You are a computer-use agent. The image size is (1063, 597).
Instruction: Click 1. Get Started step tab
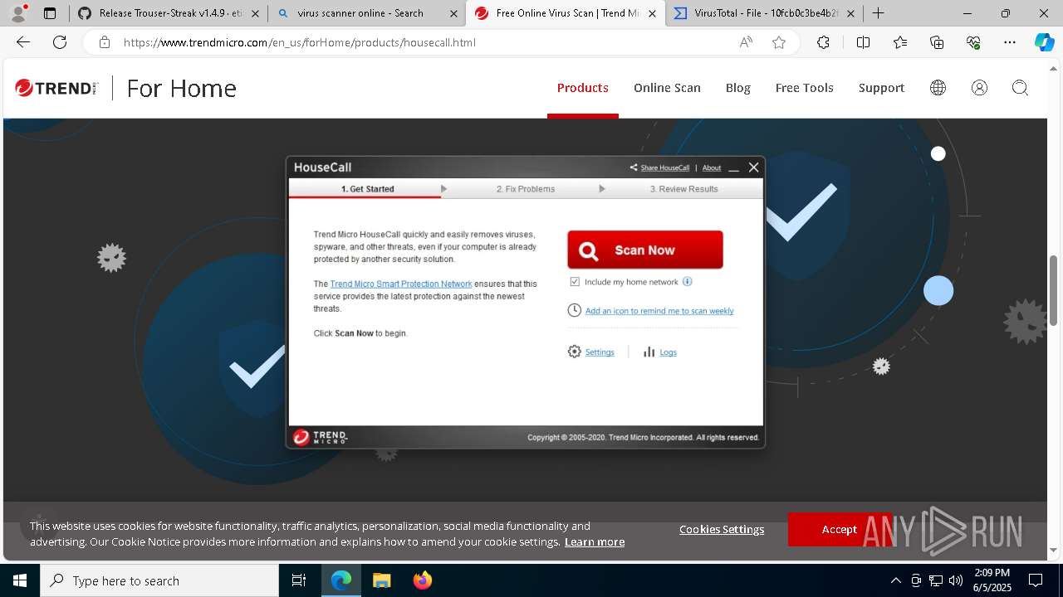coord(367,189)
